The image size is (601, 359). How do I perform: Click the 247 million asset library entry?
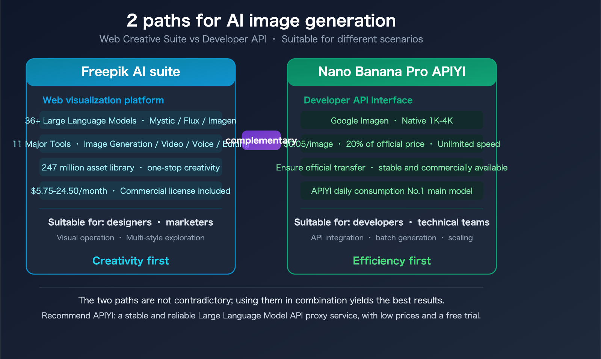coord(130,167)
